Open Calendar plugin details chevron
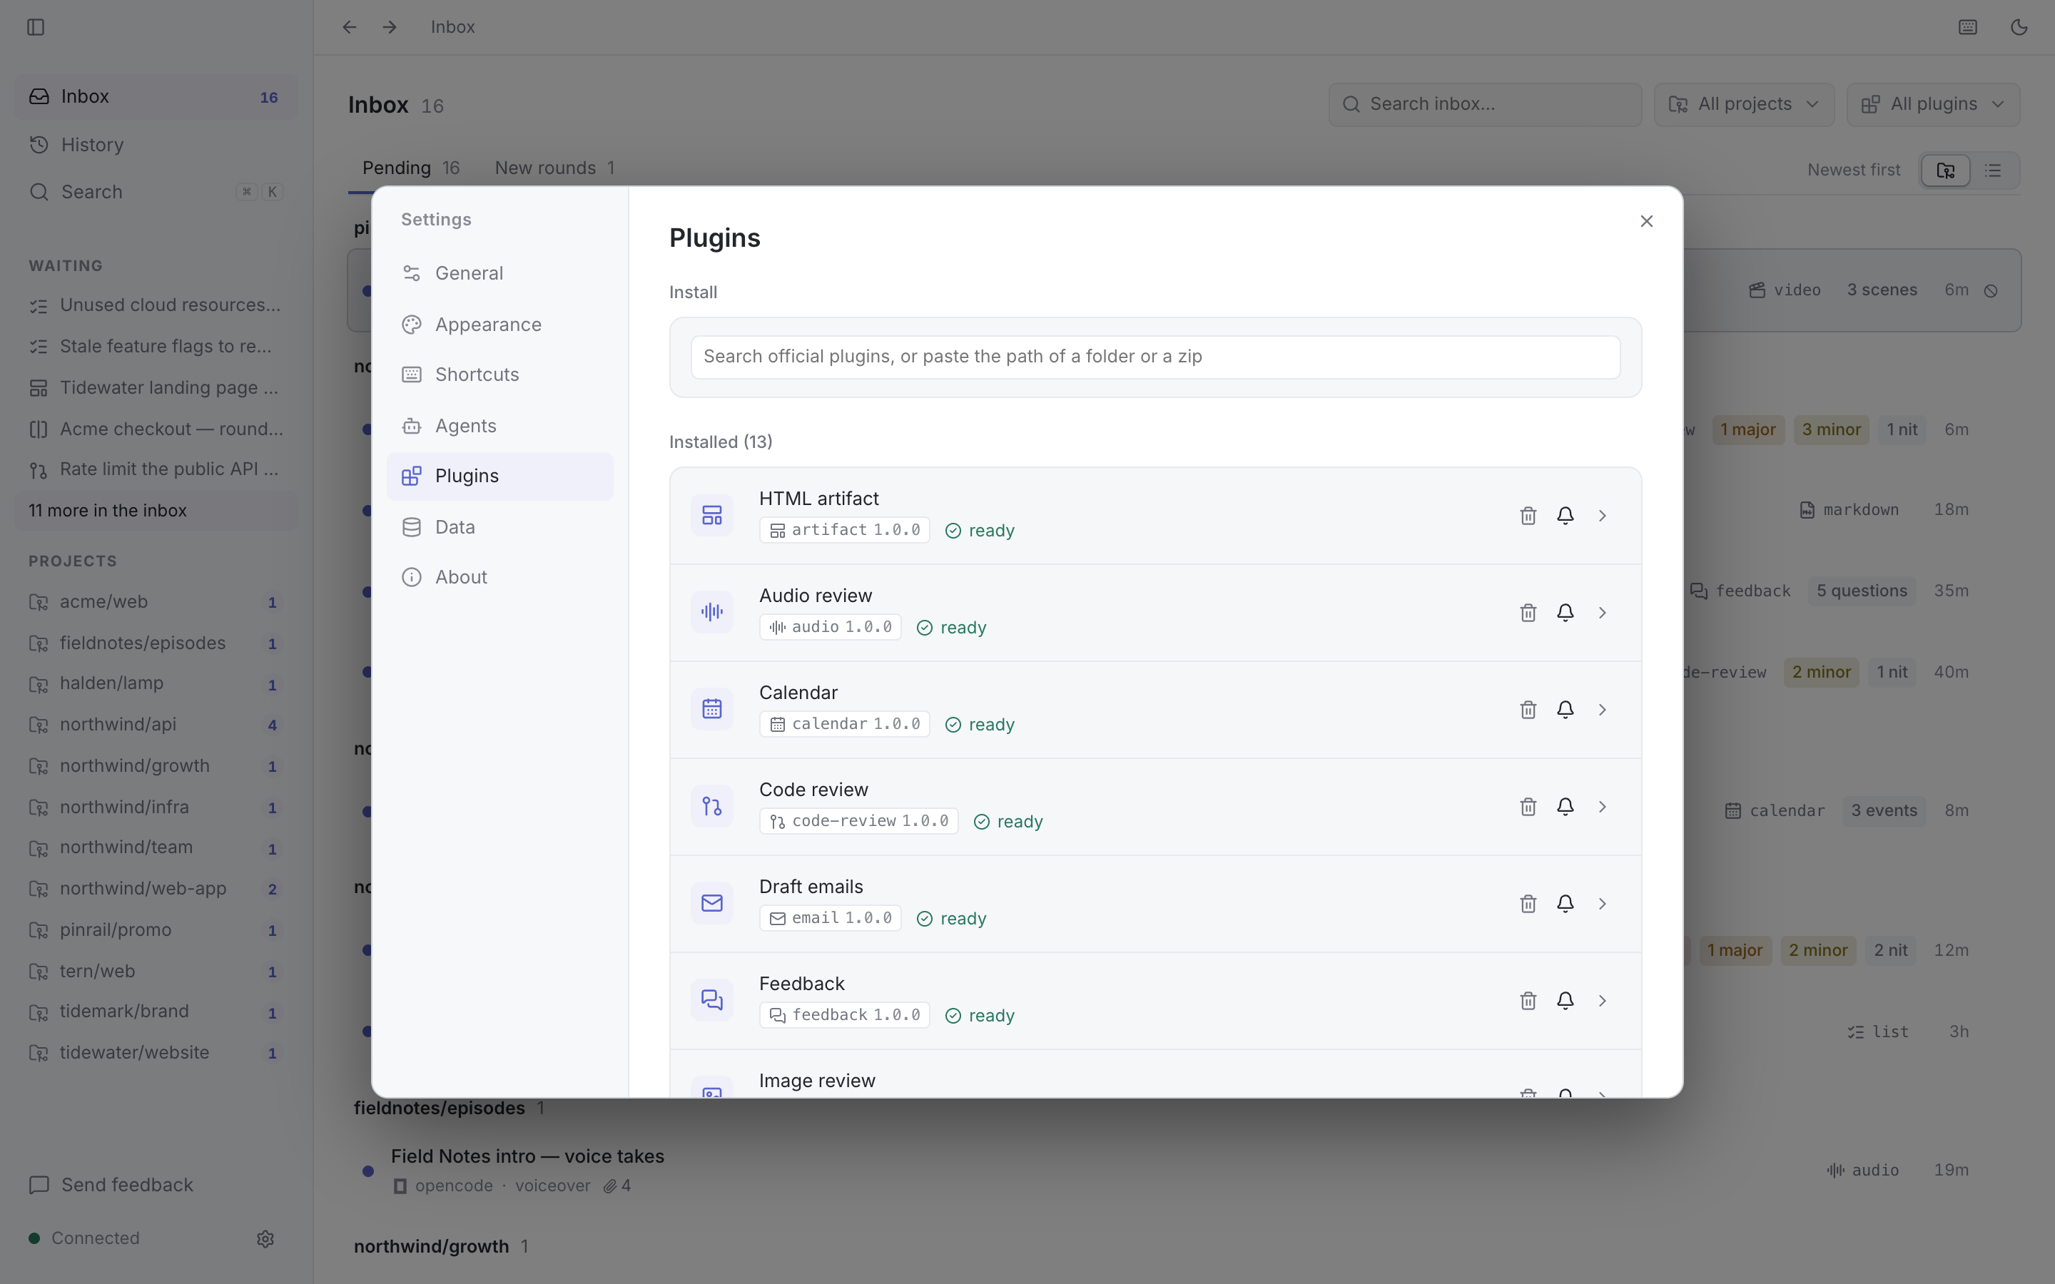The height and width of the screenshot is (1284, 2055). coord(1603,709)
